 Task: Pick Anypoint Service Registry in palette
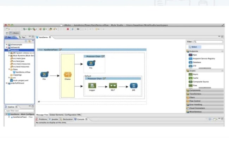pos(202,59)
